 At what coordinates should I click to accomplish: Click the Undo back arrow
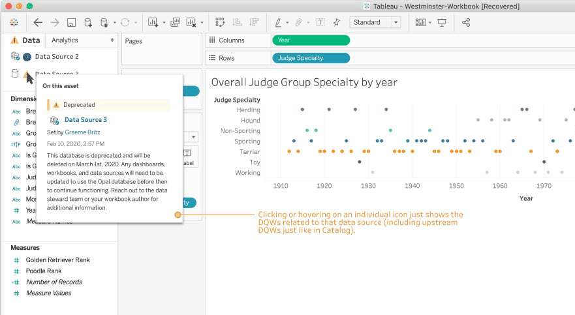point(38,23)
